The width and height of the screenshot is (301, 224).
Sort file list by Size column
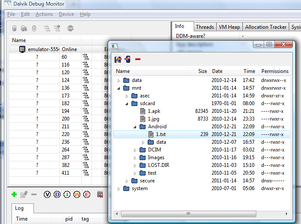pos(198,71)
